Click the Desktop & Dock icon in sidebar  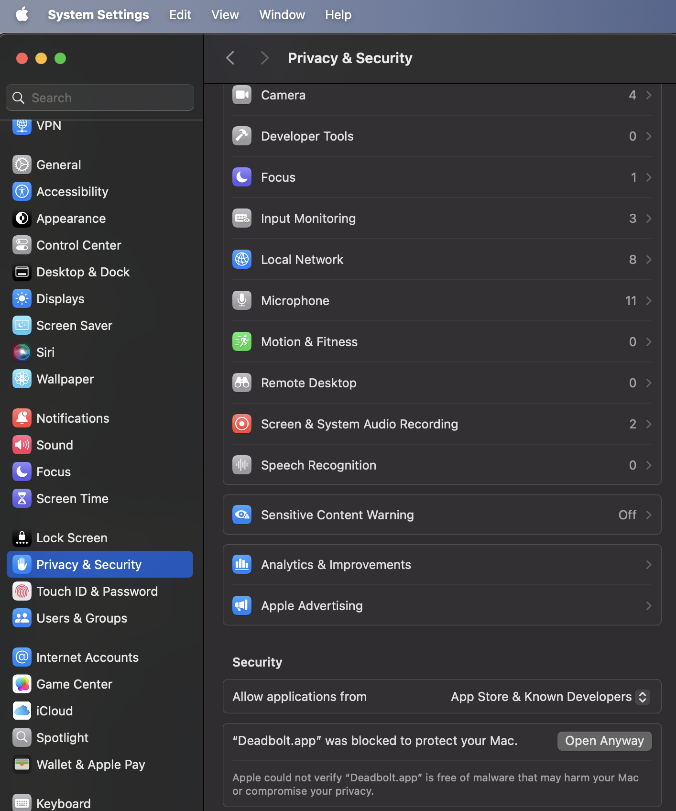click(x=22, y=272)
